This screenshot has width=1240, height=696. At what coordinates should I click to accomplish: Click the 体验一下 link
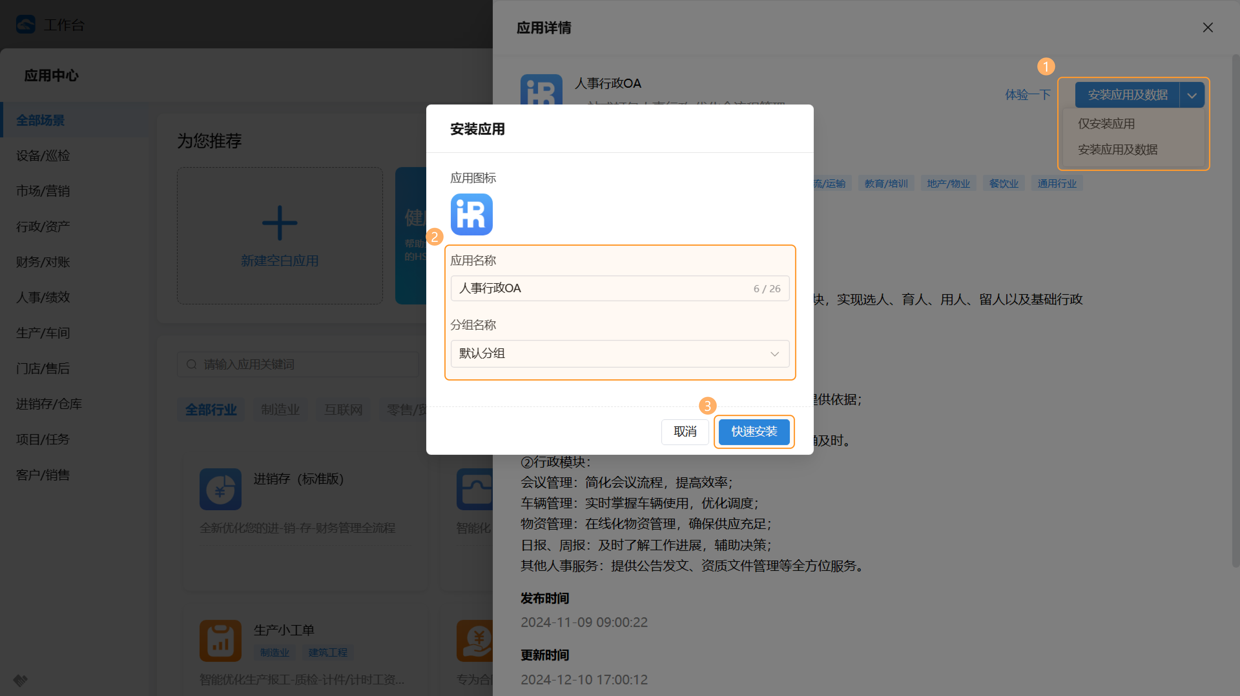click(x=1028, y=95)
